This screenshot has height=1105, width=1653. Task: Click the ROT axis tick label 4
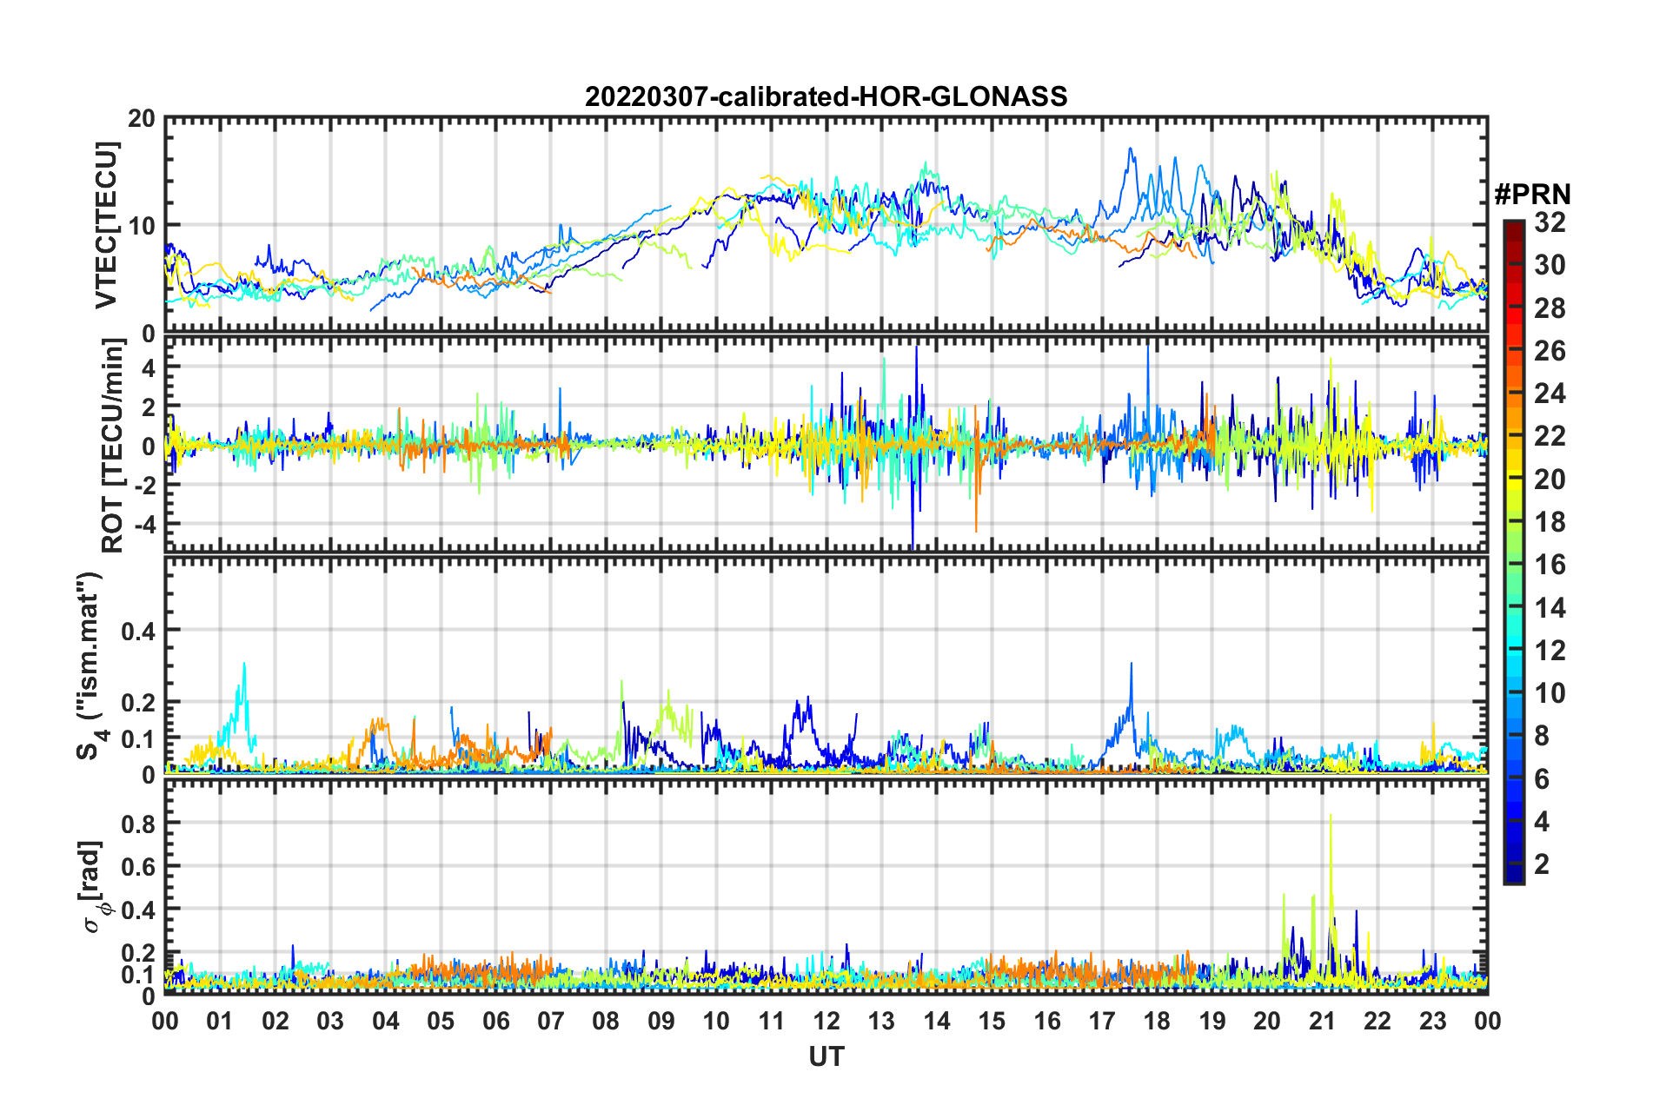coord(149,368)
